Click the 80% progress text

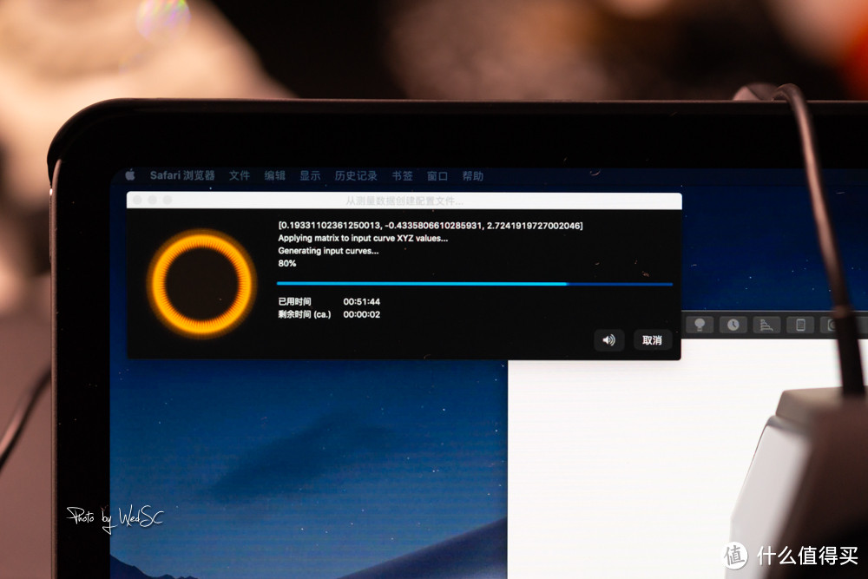point(286,264)
